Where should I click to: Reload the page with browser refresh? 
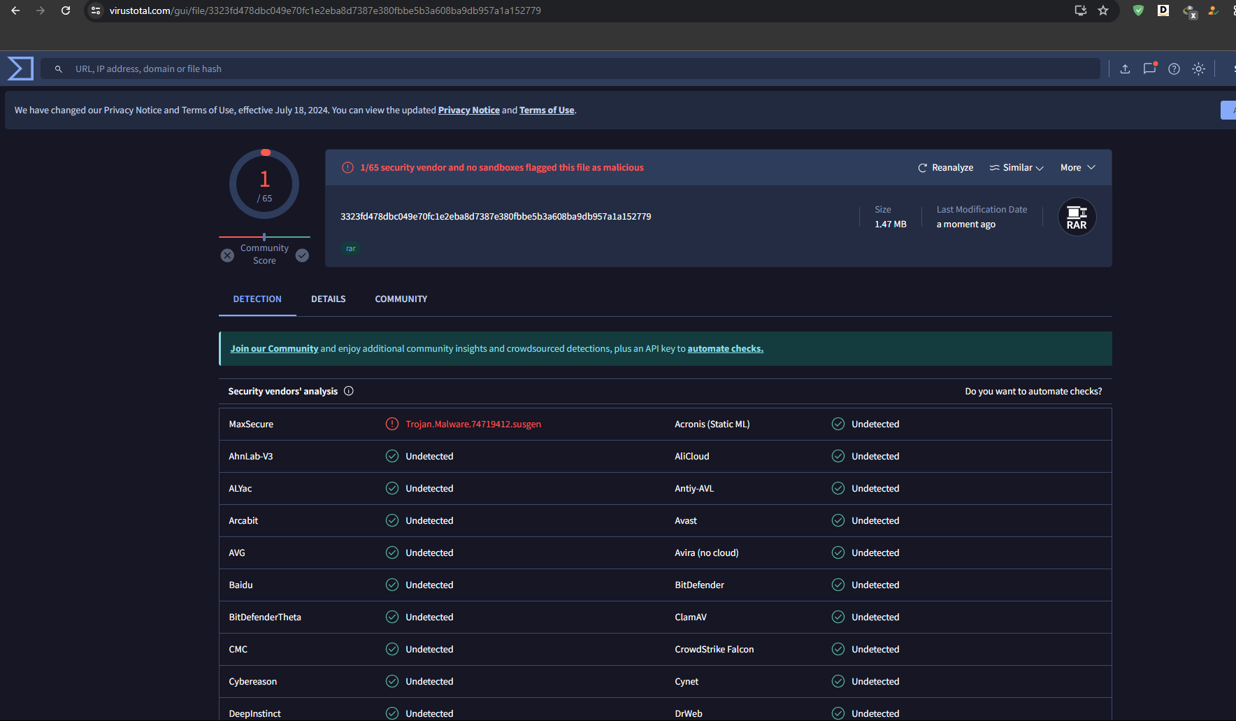(66, 10)
